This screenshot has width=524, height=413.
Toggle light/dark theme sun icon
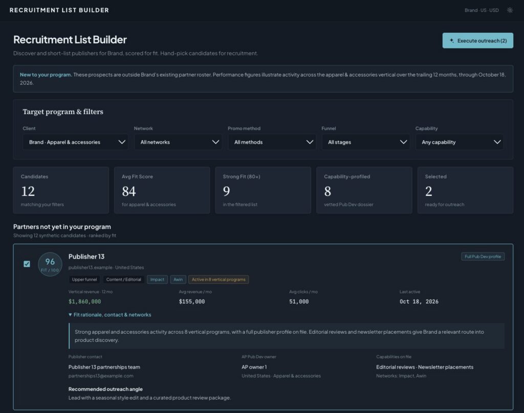click(x=510, y=10)
